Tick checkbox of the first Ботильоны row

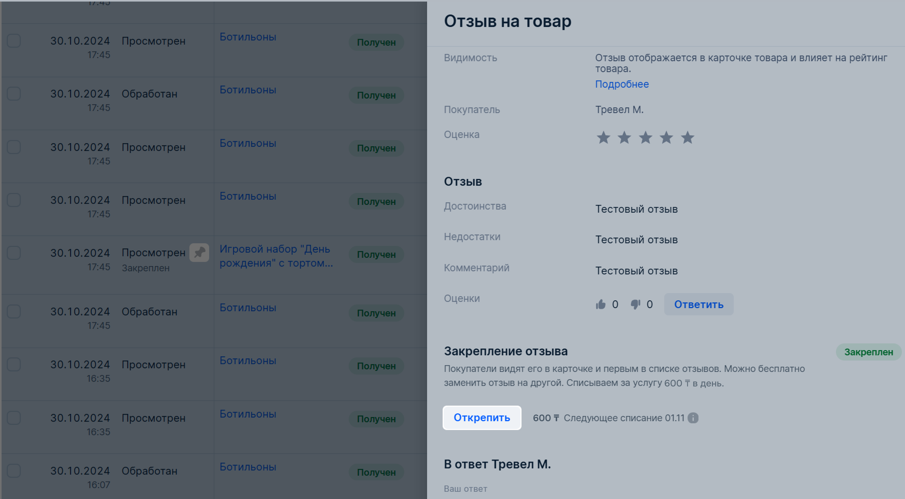(x=14, y=41)
